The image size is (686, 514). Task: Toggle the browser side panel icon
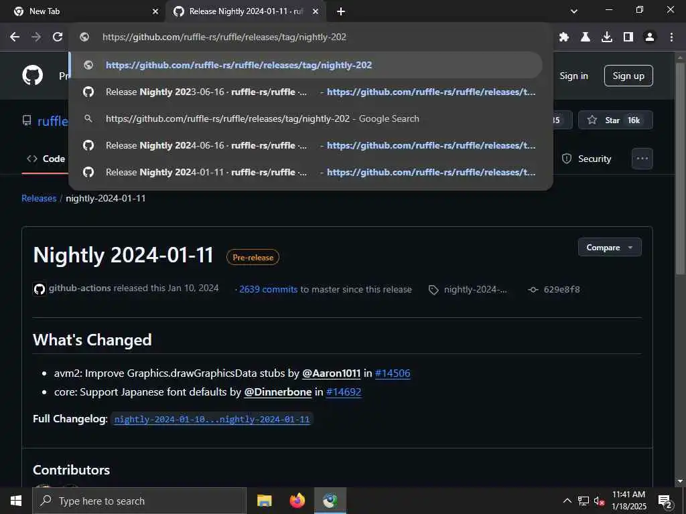628,37
